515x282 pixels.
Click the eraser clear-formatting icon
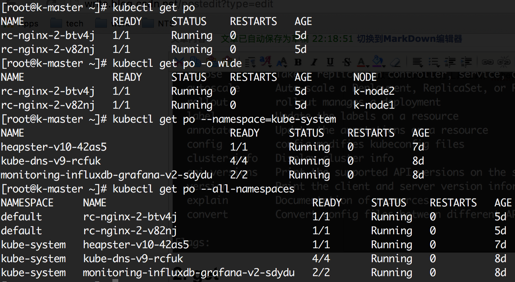[395, 62]
